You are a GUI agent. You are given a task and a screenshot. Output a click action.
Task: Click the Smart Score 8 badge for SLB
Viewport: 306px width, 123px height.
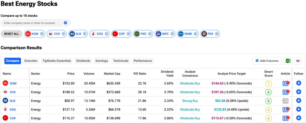pyautogui.click(x=268, y=101)
